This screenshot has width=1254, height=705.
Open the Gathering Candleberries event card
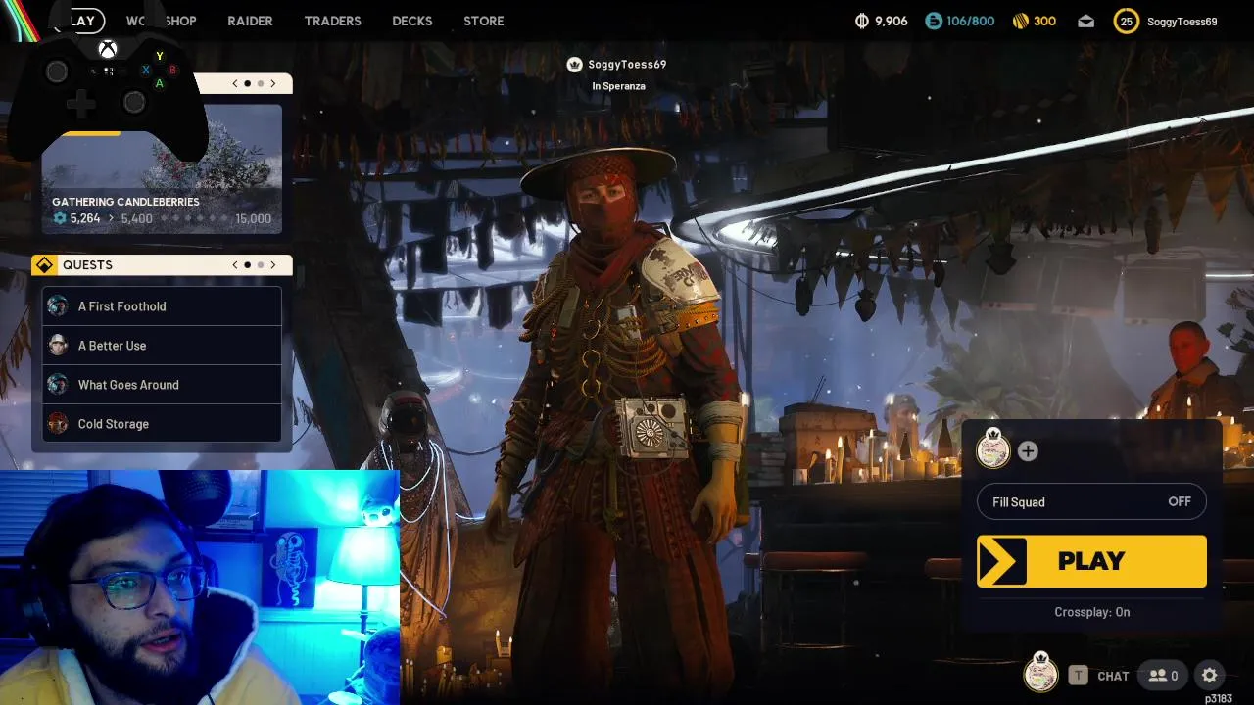click(x=162, y=168)
